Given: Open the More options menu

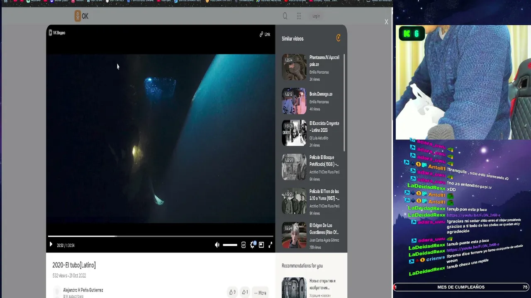Looking at the screenshot, I should 260,293.
